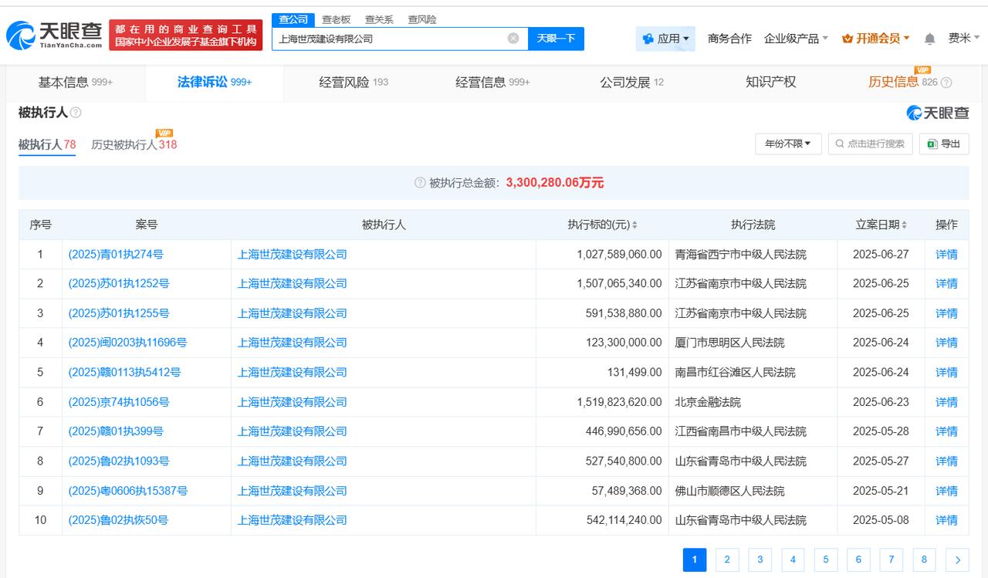Switch to the 查风险 search tab

tap(421, 19)
